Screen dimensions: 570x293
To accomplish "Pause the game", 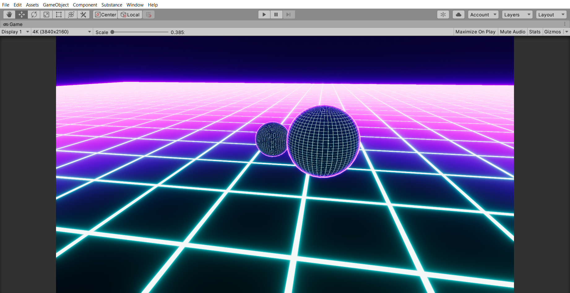I will 276,15.
